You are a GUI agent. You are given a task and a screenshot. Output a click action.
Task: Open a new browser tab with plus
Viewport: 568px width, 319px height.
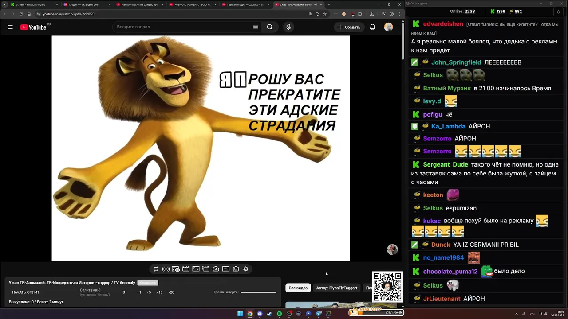pyautogui.click(x=329, y=4)
